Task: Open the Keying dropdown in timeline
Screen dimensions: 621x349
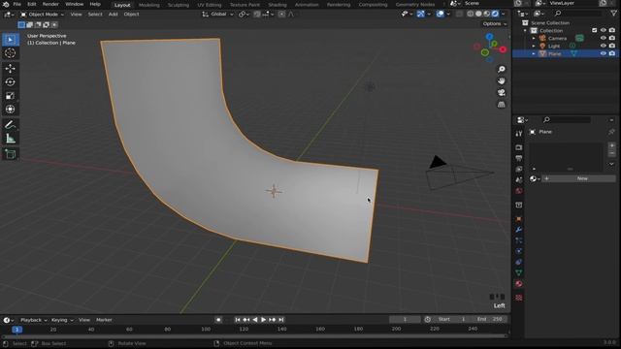Action: click(62, 320)
